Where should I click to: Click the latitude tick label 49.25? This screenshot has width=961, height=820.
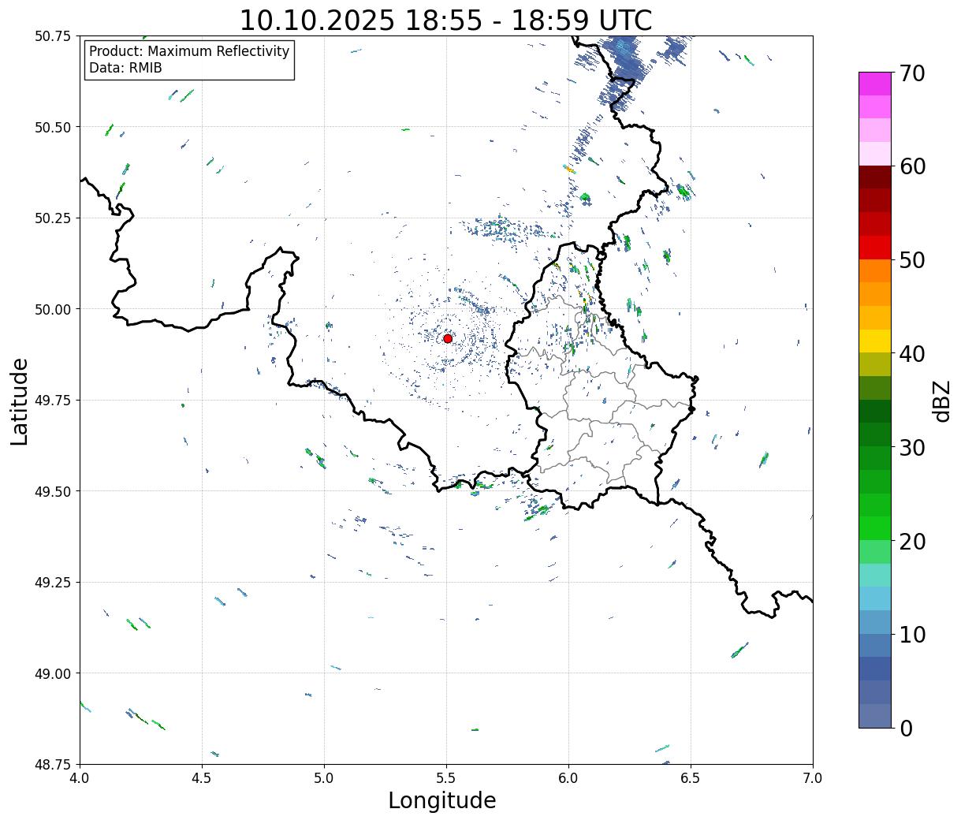coord(53,583)
